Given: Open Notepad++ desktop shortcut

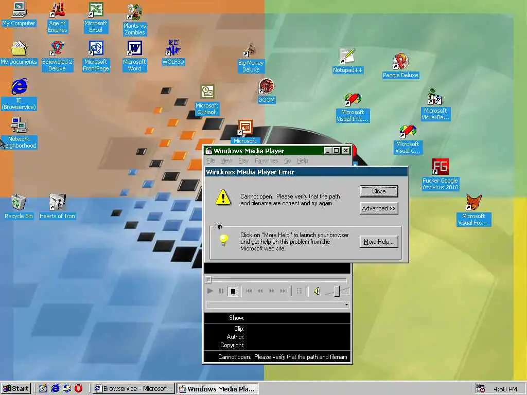Looking at the screenshot, I should point(347,61).
